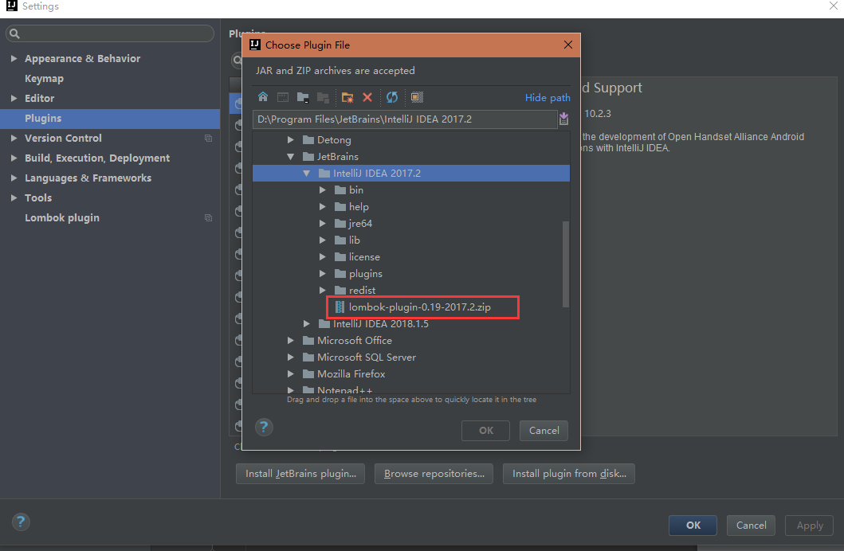Expand the redist folder
844x551 pixels.
coord(323,291)
